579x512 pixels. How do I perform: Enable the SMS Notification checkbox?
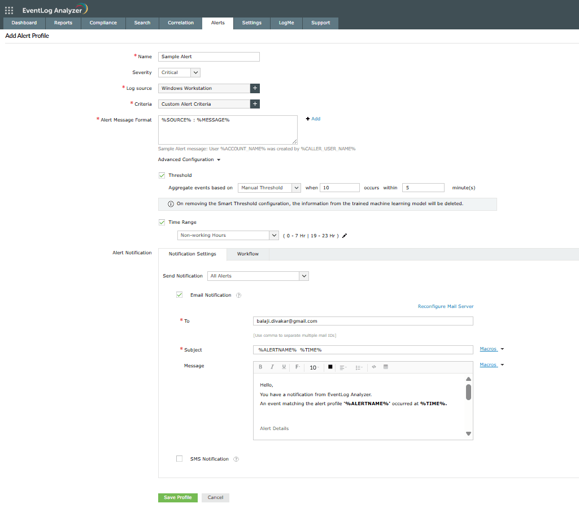coord(180,459)
